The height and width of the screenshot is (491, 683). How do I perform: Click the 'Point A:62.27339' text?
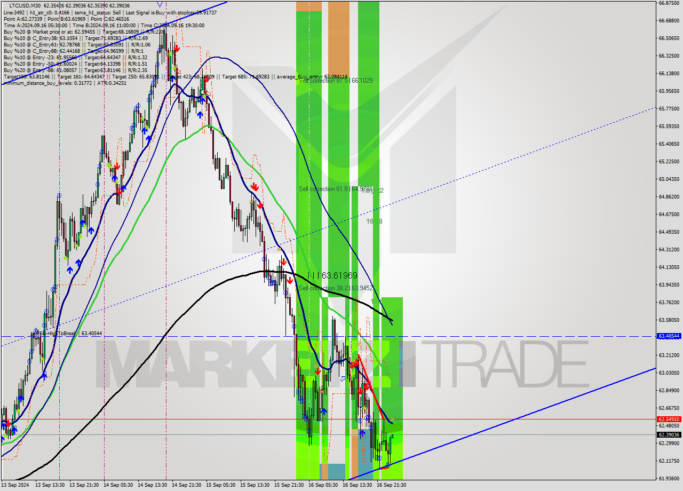point(23,19)
